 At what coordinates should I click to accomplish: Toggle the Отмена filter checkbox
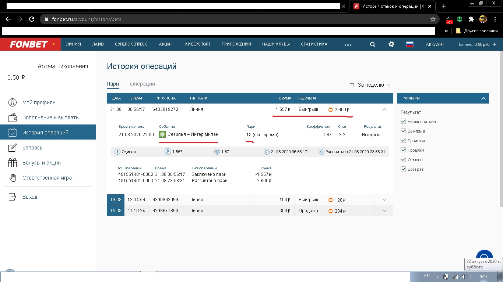(x=403, y=160)
